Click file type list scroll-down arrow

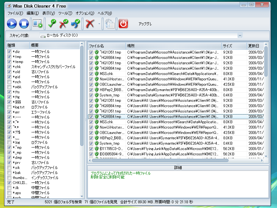(x=82, y=196)
